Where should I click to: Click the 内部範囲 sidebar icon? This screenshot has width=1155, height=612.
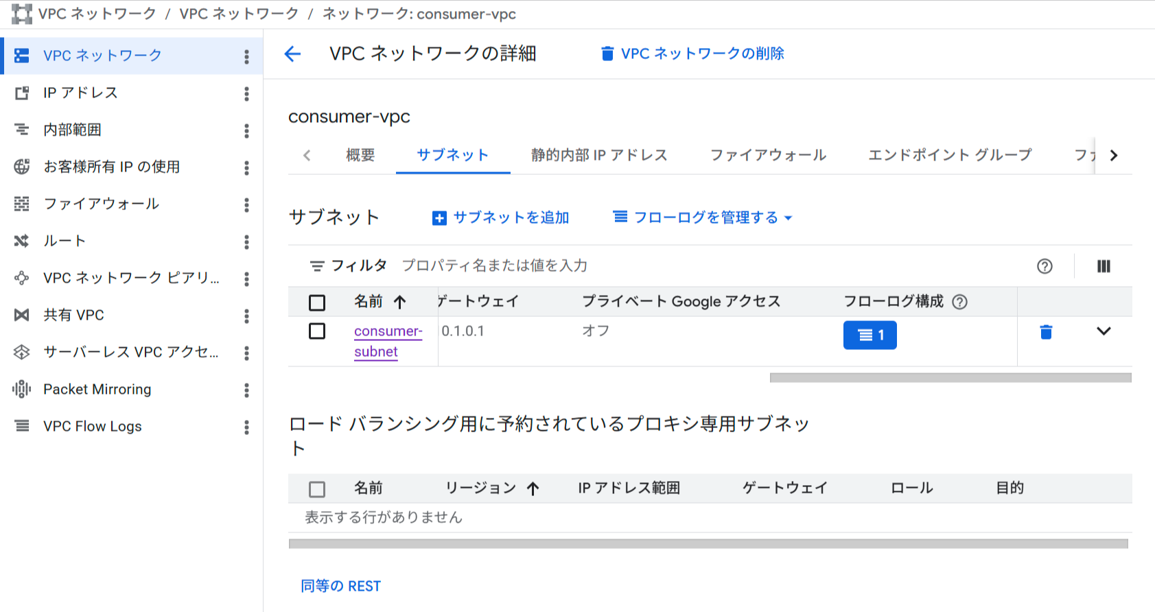(x=22, y=130)
